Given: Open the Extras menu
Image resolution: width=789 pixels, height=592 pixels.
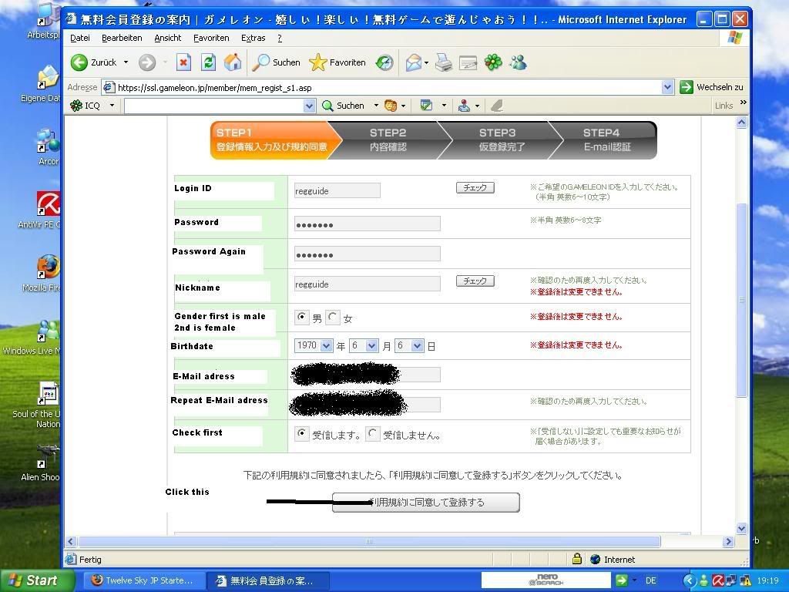Looking at the screenshot, I should 253,38.
